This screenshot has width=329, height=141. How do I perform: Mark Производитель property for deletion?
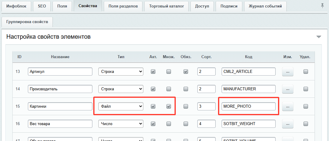pyautogui.click(x=306, y=89)
